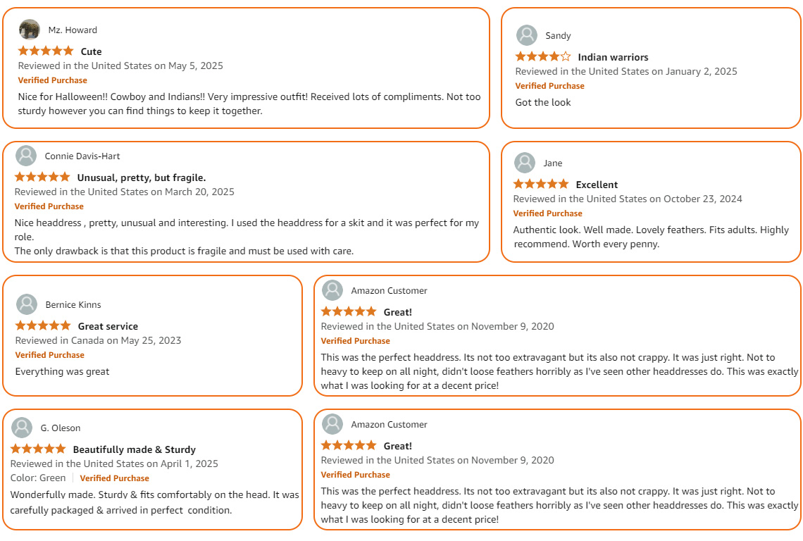Open Bernice Kinns reviewer name

coord(73,305)
